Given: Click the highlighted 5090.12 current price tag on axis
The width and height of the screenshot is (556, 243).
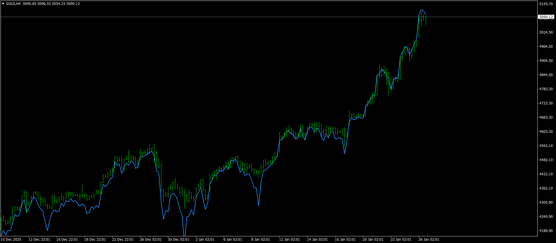Looking at the screenshot, I should pos(546,17).
